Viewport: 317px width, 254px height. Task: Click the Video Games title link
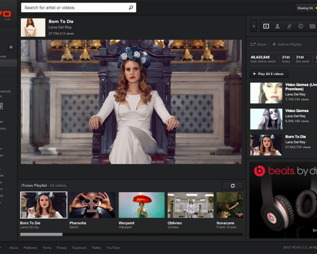point(297,111)
